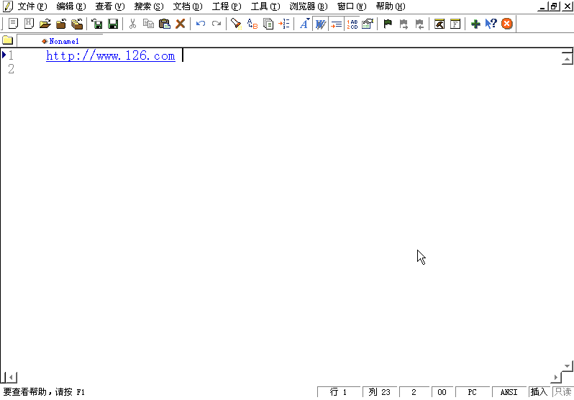Click the 00 status bar field
574x400 pixels.
click(x=442, y=392)
